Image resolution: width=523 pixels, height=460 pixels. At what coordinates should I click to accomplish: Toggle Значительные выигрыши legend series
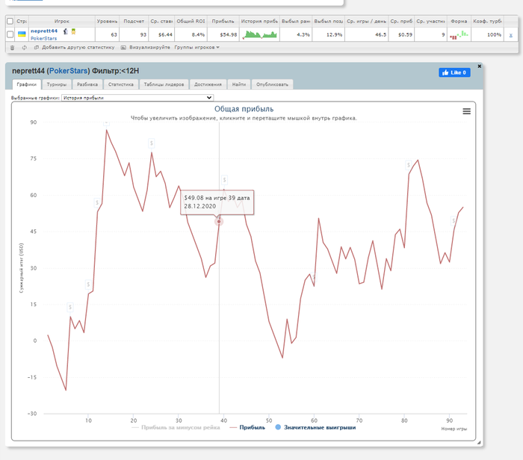pyautogui.click(x=315, y=427)
